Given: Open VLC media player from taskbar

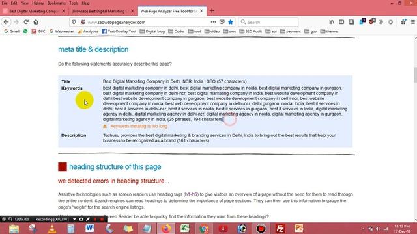Looking at the screenshot, I should click(x=52, y=228).
